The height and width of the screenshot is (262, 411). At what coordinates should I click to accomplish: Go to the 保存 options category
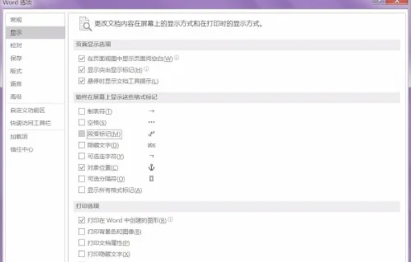(x=35, y=58)
